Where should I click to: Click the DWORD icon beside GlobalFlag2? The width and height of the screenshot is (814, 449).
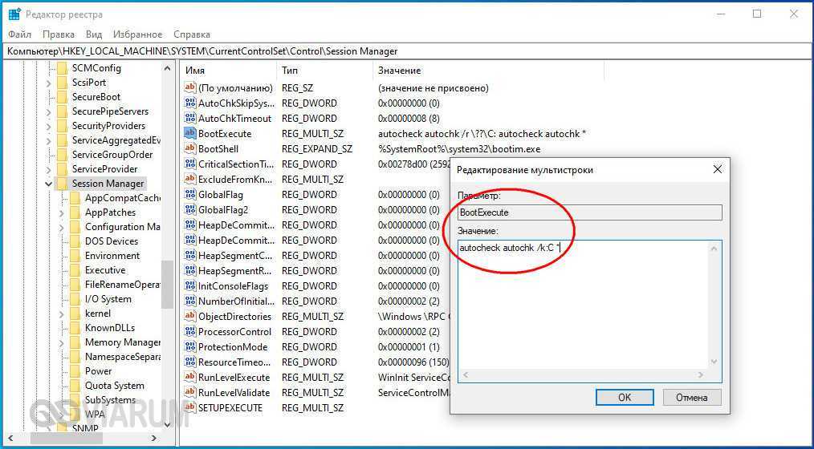point(190,209)
